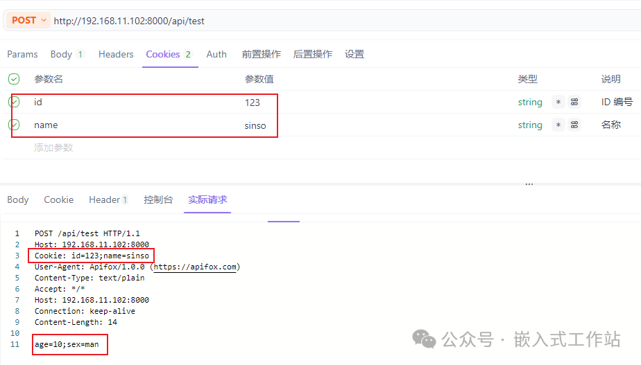Click the icon right of asterisk in id row

(x=574, y=103)
